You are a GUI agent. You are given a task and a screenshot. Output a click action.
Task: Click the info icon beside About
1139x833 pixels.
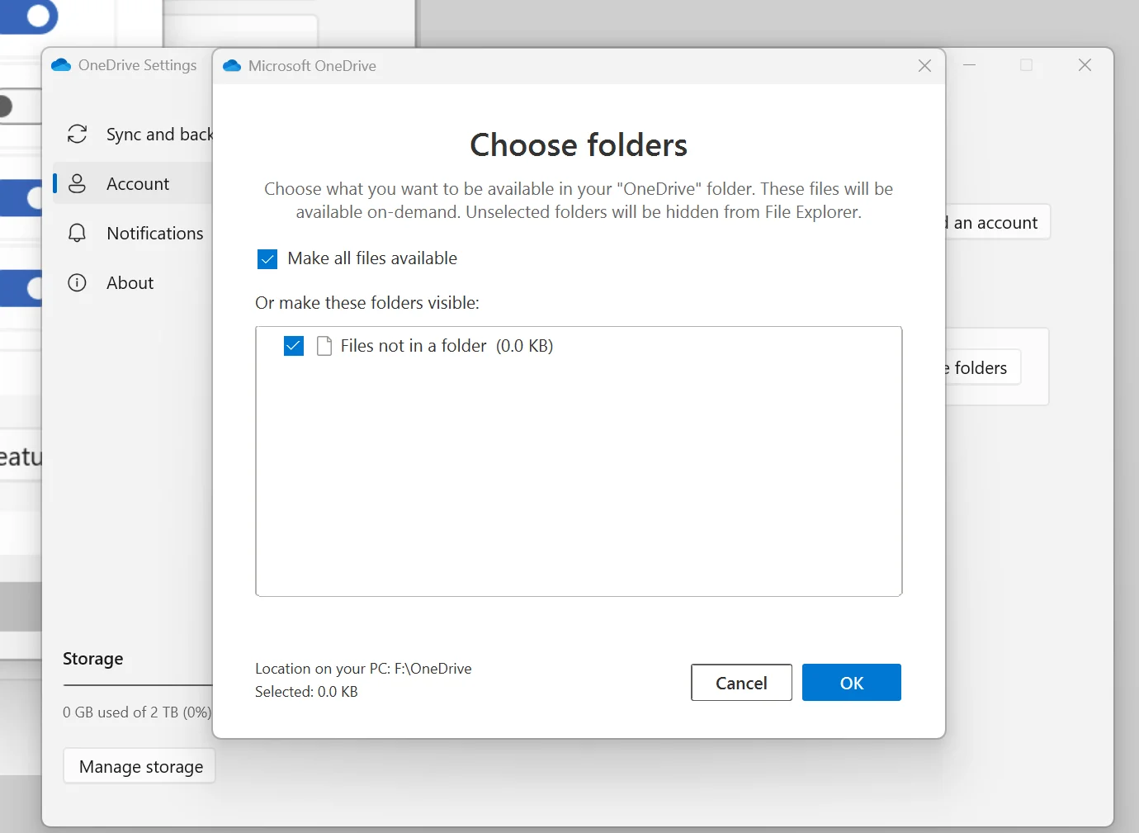pyautogui.click(x=77, y=283)
